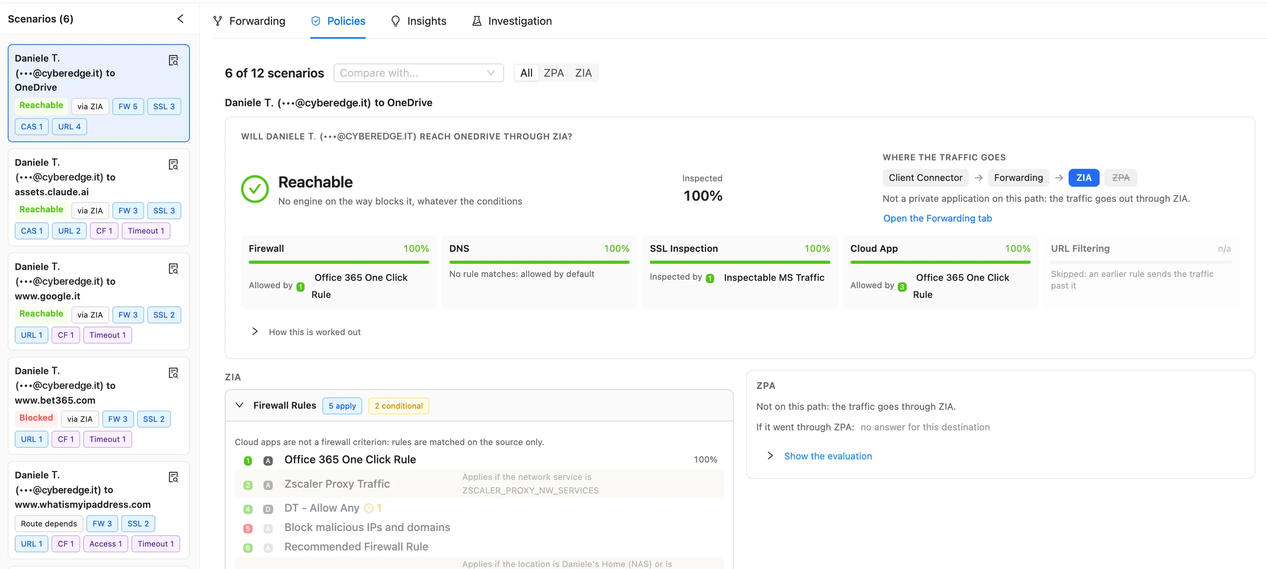Click the number 2 badge beside Zscaler Proxy Traffic

click(248, 485)
